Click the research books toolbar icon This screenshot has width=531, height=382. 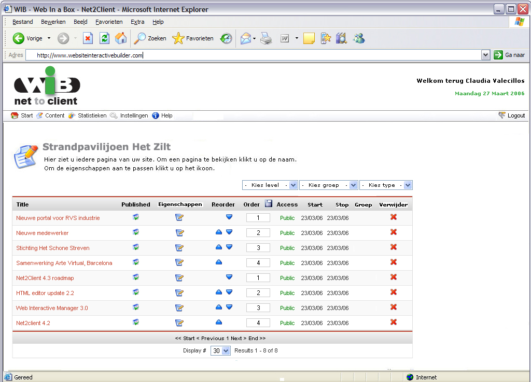(341, 38)
